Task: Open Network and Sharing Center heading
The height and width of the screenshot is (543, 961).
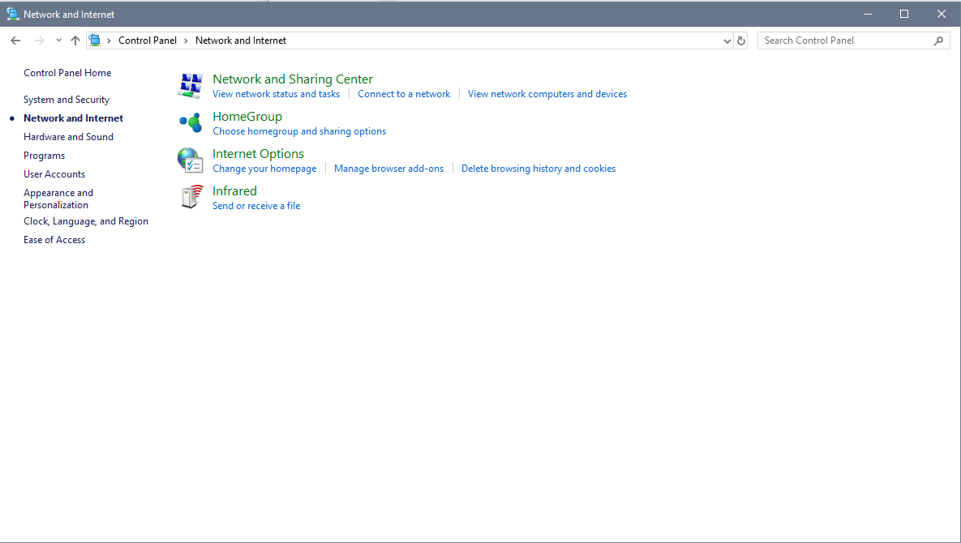Action: pos(292,79)
